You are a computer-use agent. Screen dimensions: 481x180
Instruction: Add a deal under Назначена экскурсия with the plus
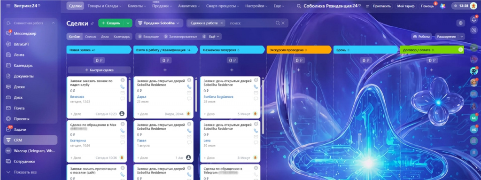232,70
